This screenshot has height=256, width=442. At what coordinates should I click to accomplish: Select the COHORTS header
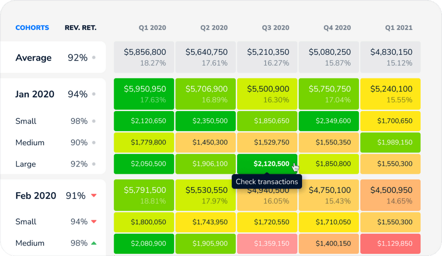pyautogui.click(x=32, y=27)
